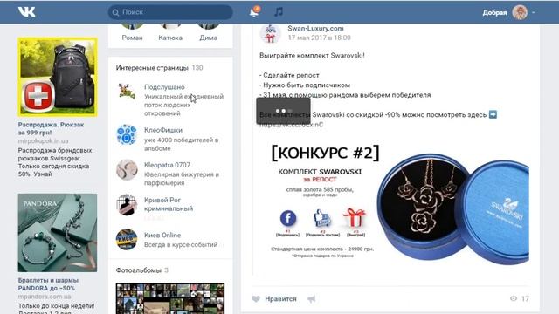Open the VK logo home link
559x314 pixels.
coord(27,12)
